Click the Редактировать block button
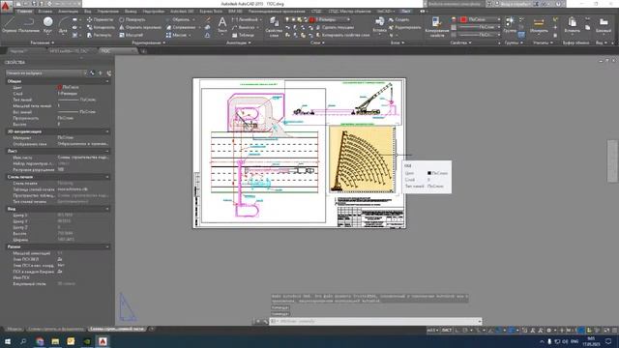This screenshot has width=619, height=348. click(x=404, y=27)
